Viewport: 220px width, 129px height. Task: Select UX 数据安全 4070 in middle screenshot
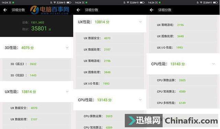[110, 38]
